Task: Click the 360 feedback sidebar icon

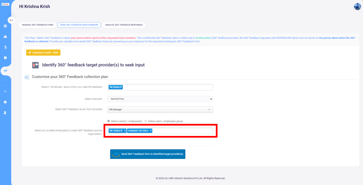Action: click(x=5, y=71)
